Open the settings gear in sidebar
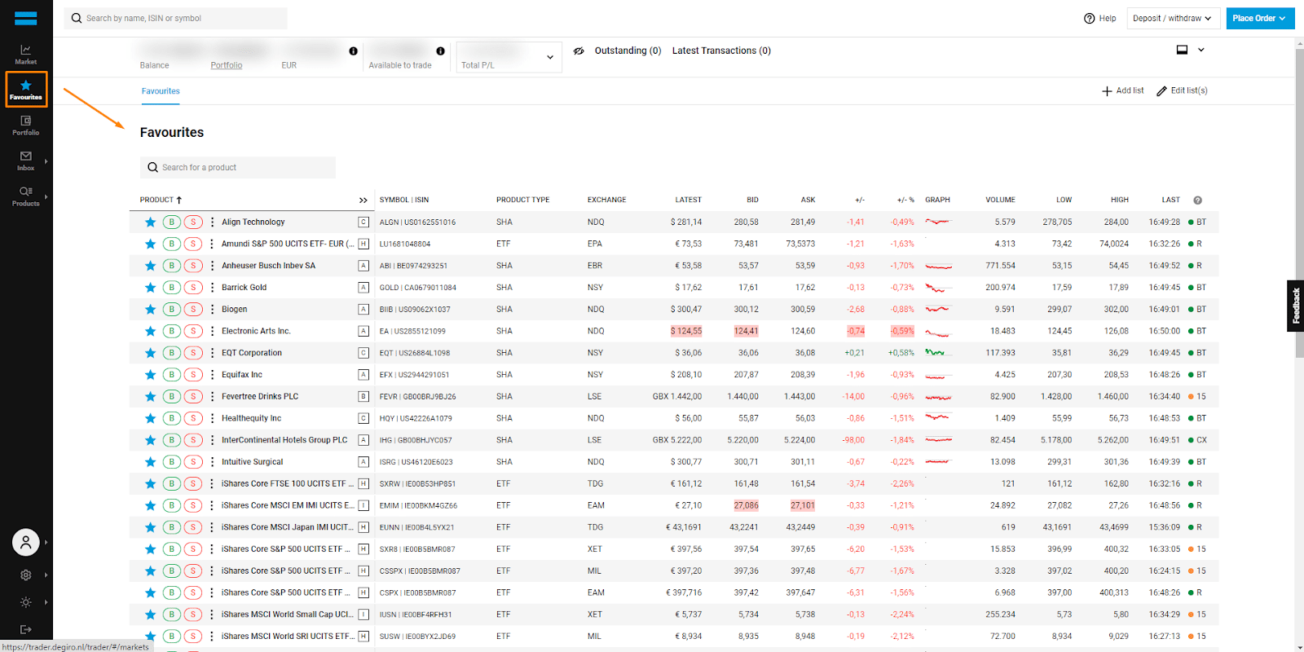 tap(26, 575)
